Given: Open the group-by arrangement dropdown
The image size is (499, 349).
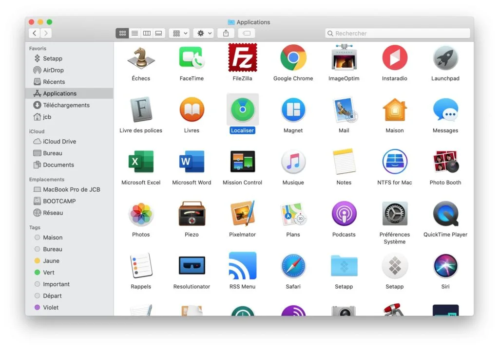Looking at the screenshot, I should 179,33.
